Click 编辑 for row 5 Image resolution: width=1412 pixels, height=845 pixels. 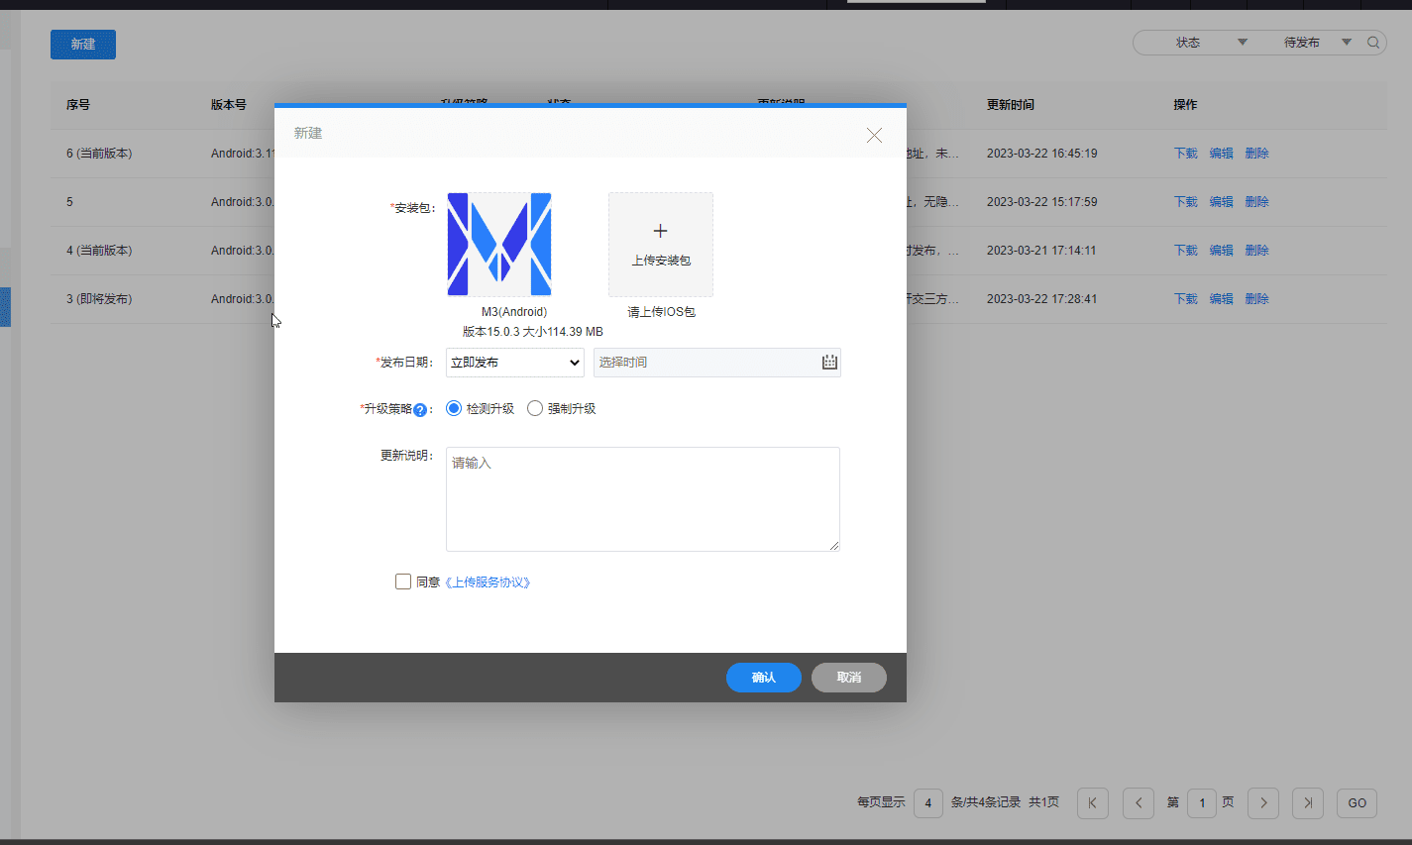point(1222,202)
